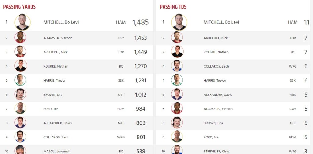
Task: Click Vernon Adams Jr. headshot in Passing Yards
Action: [x=20, y=37]
